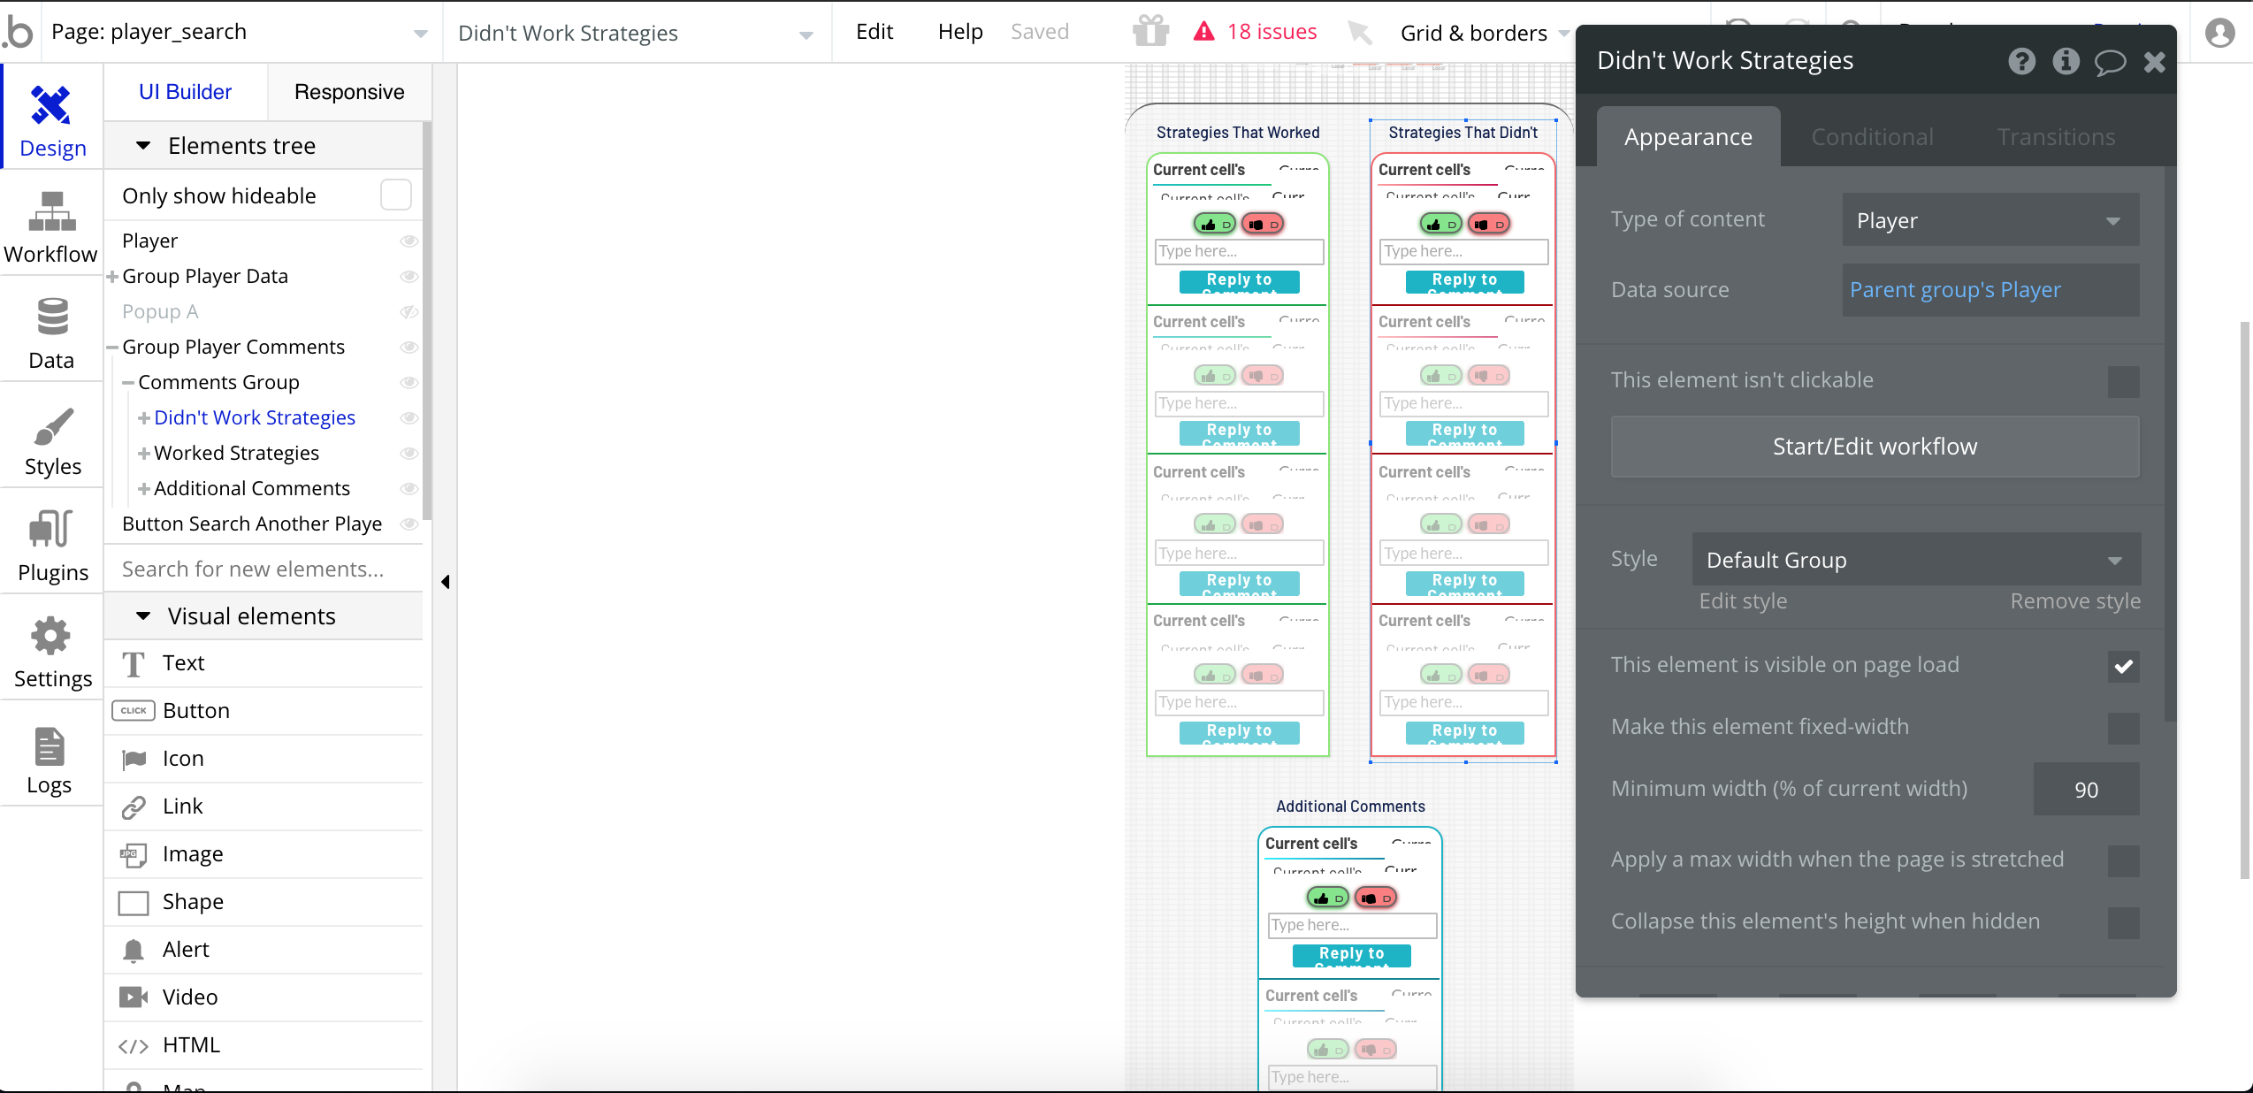Switch to the Responsive tab
The height and width of the screenshot is (1093, 2253).
(x=348, y=92)
